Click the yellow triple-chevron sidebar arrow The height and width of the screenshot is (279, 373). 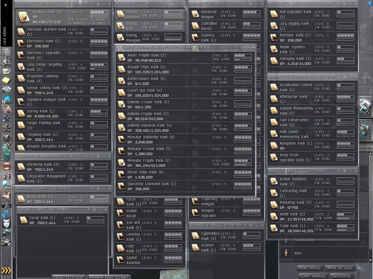tap(7, 271)
